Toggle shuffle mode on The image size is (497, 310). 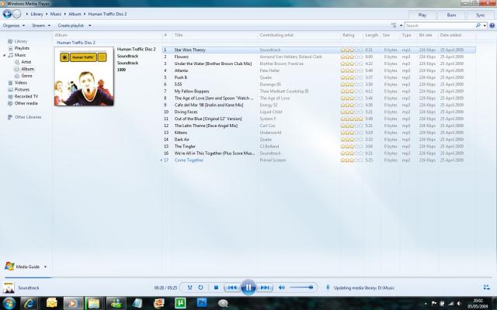click(190, 288)
